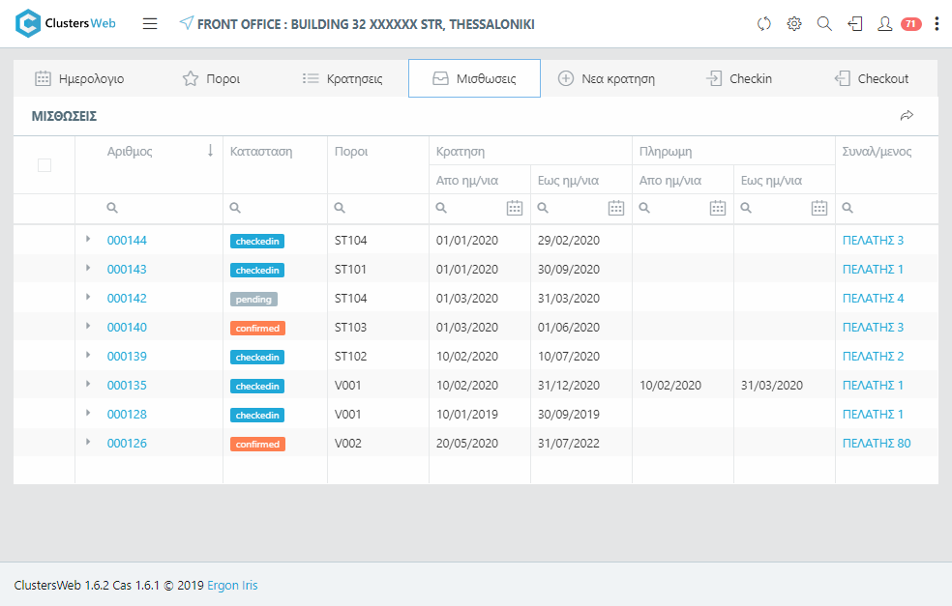
Task: Expand row 000126 details arrow
Action: (x=88, y=442)
